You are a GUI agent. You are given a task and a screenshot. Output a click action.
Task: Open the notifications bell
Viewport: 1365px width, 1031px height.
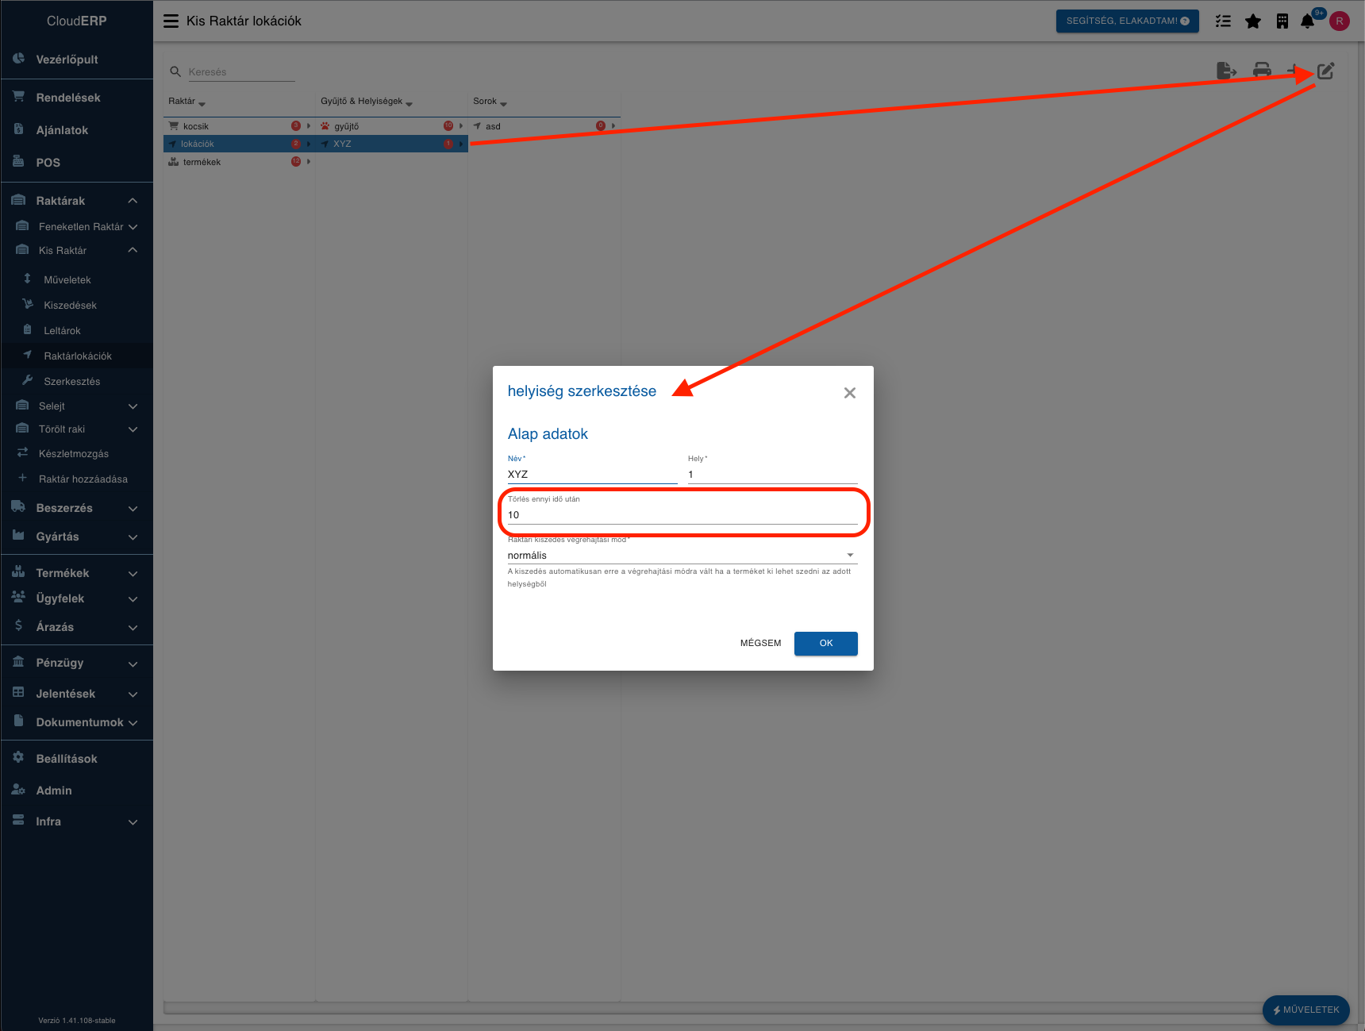(1307, 21)
